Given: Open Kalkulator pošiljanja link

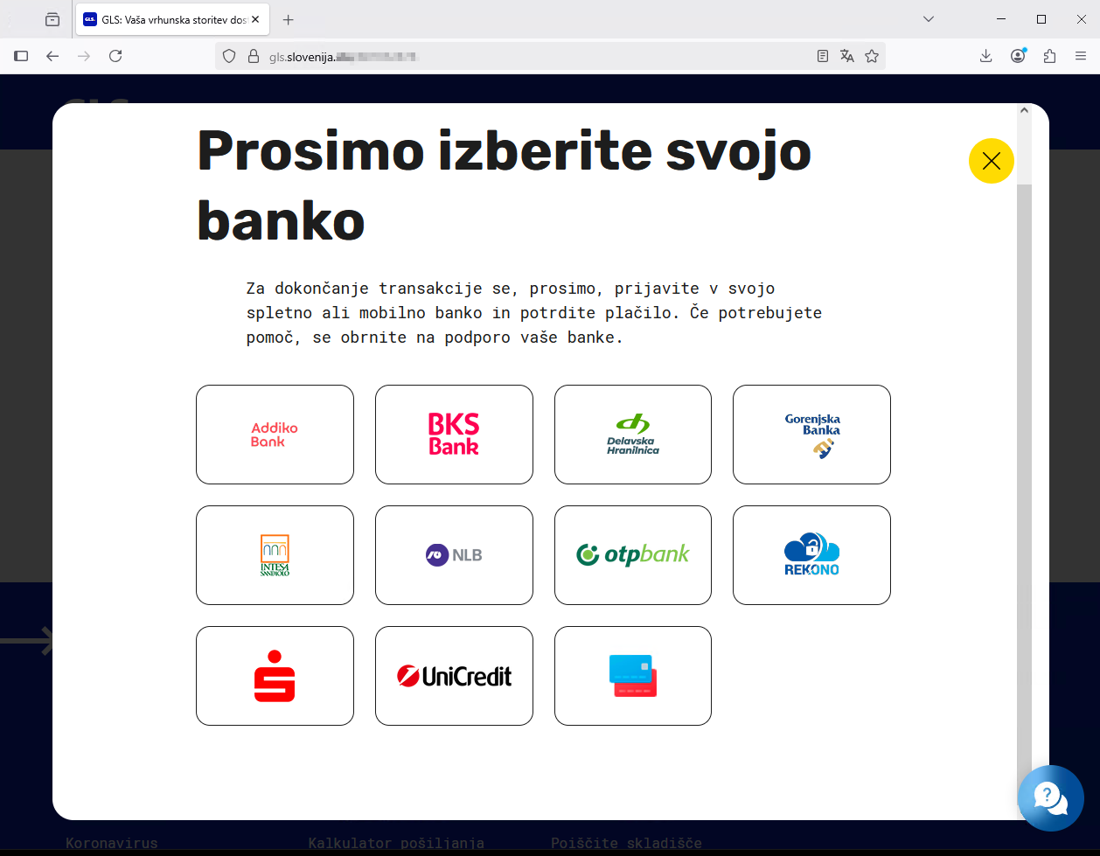Looking at the screenshot, I should pyautogui.click(x=396, y=844).
